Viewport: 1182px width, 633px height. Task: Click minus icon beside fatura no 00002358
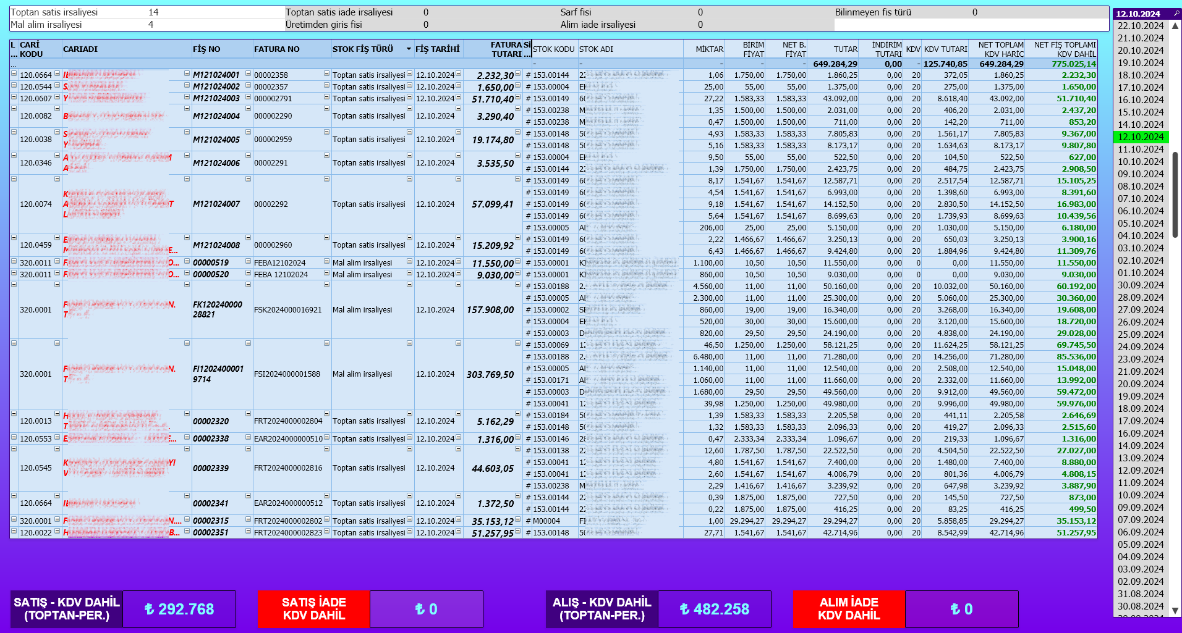[326, 73]
